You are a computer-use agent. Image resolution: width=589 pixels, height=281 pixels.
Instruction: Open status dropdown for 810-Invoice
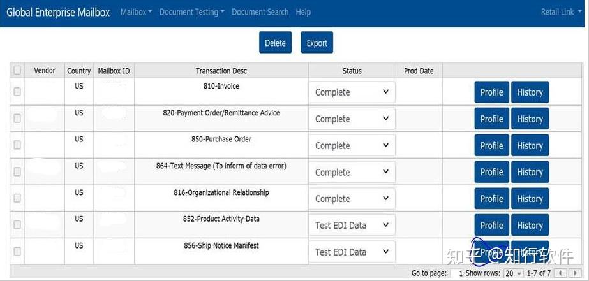pyautogui.click(x=352, y=92)
